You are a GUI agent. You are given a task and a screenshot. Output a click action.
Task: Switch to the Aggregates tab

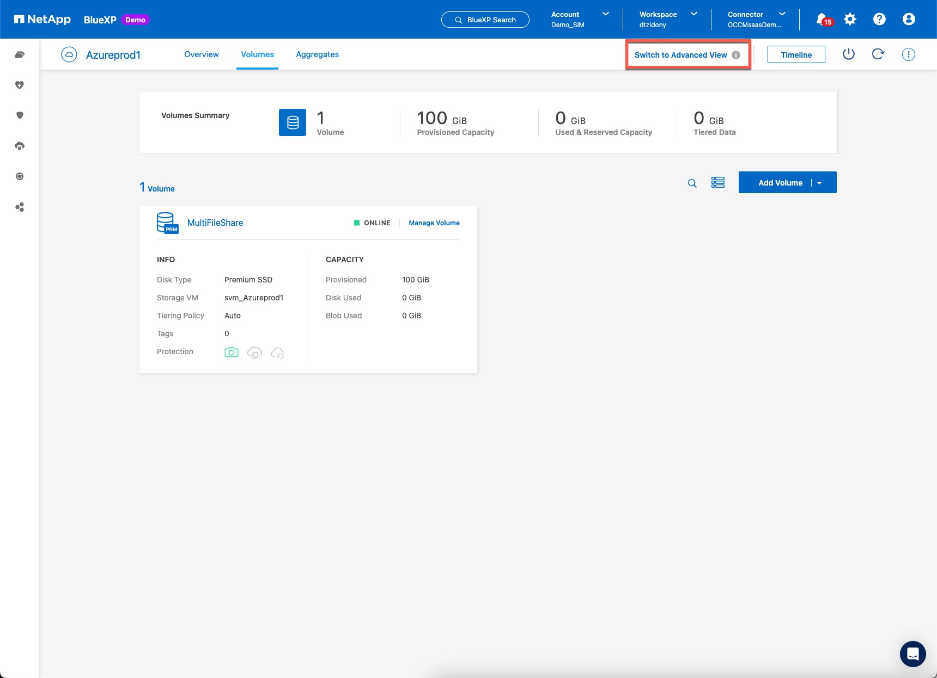(x=317, y=54)
